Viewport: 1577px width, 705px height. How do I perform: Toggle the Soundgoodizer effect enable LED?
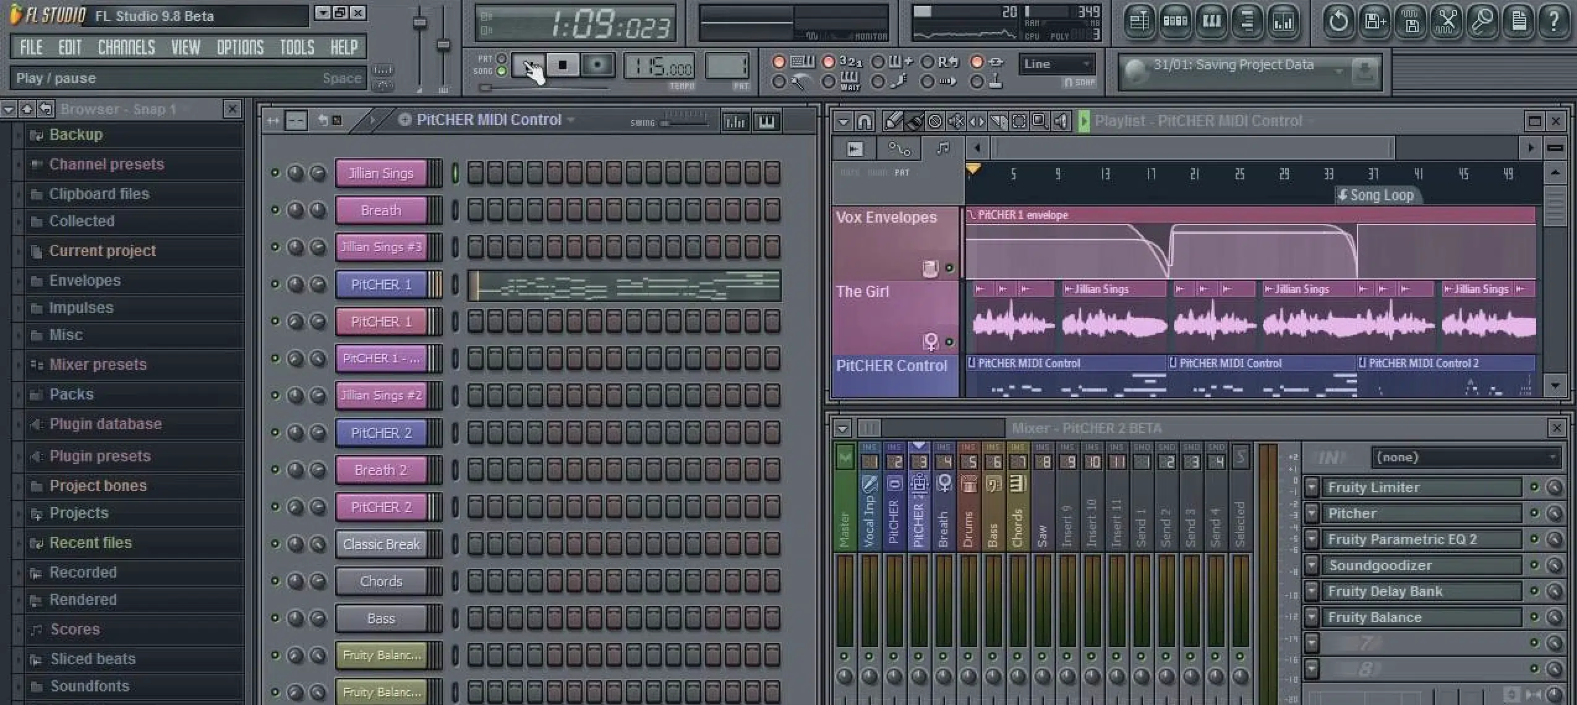tap(1534, 565)
